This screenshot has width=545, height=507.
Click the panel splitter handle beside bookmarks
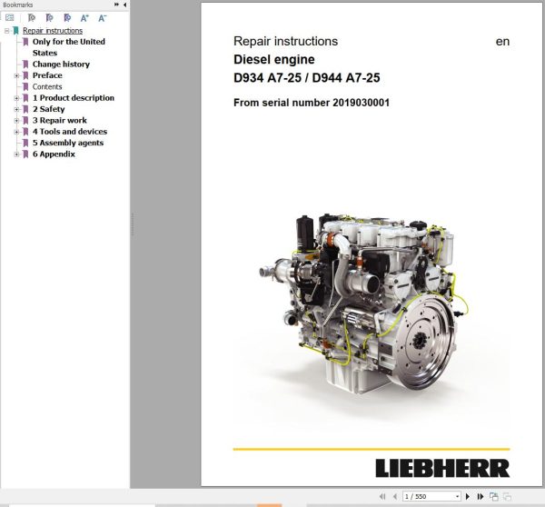point(133,224)
